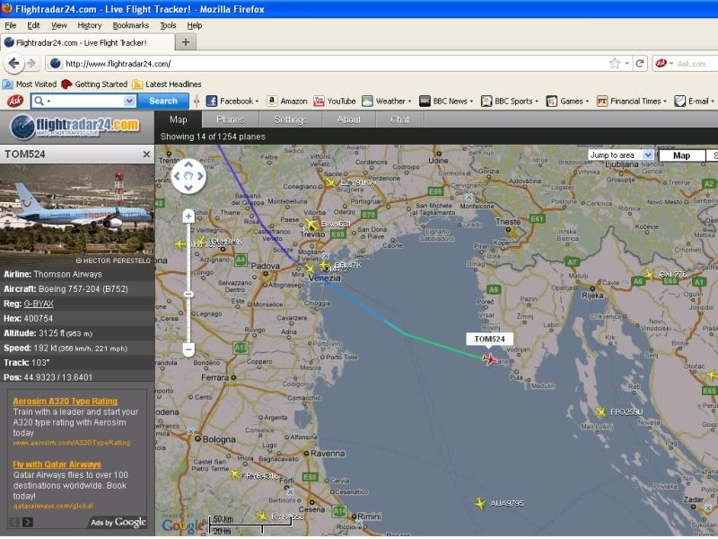Open the Financial Times toolbar shortcut
Viewport: 718px width, 539px height.
click(x=631, y=101)
